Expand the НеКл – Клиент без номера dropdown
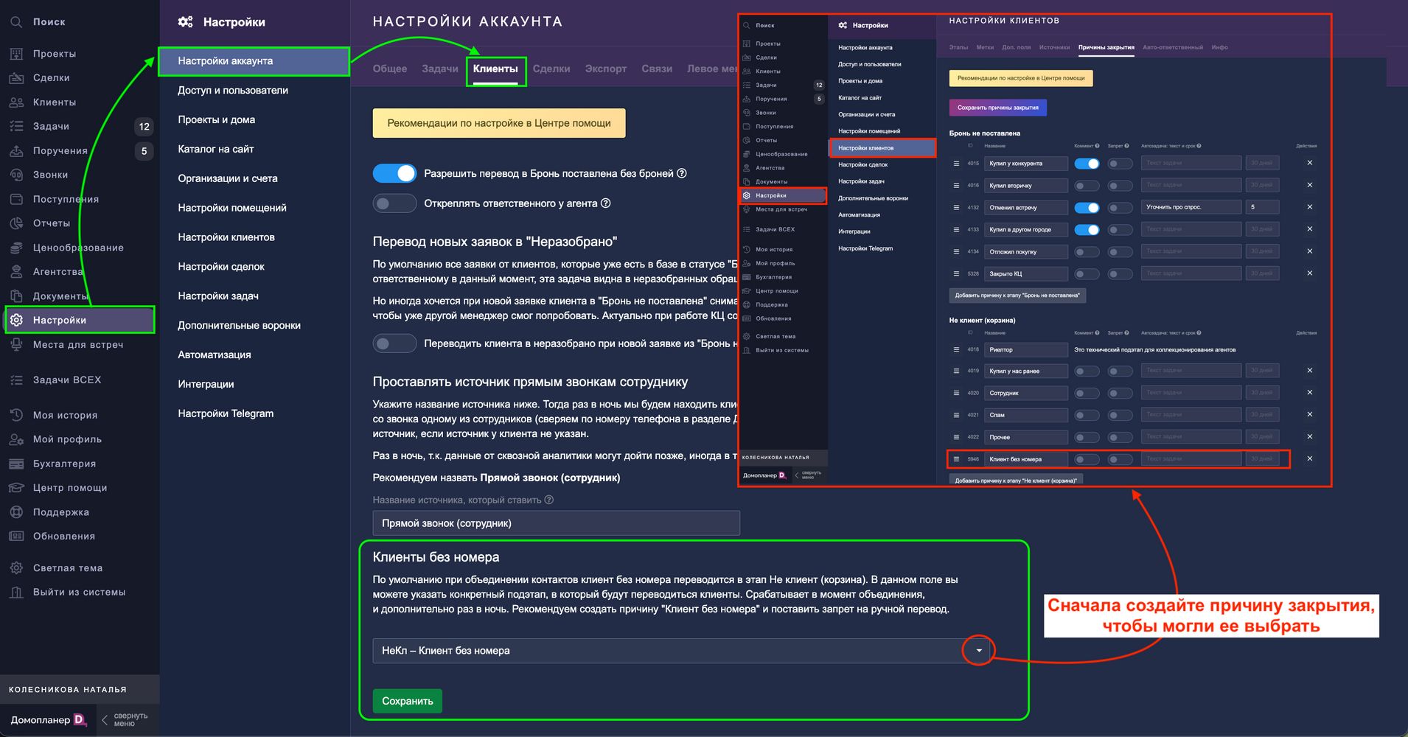Screen dimensions: 1408x737 979,651
